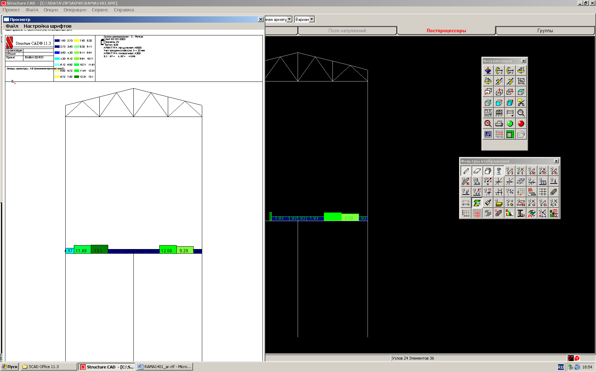Open the Проект menu
This screenshot has height=372, width=596.
coord(11,10)
